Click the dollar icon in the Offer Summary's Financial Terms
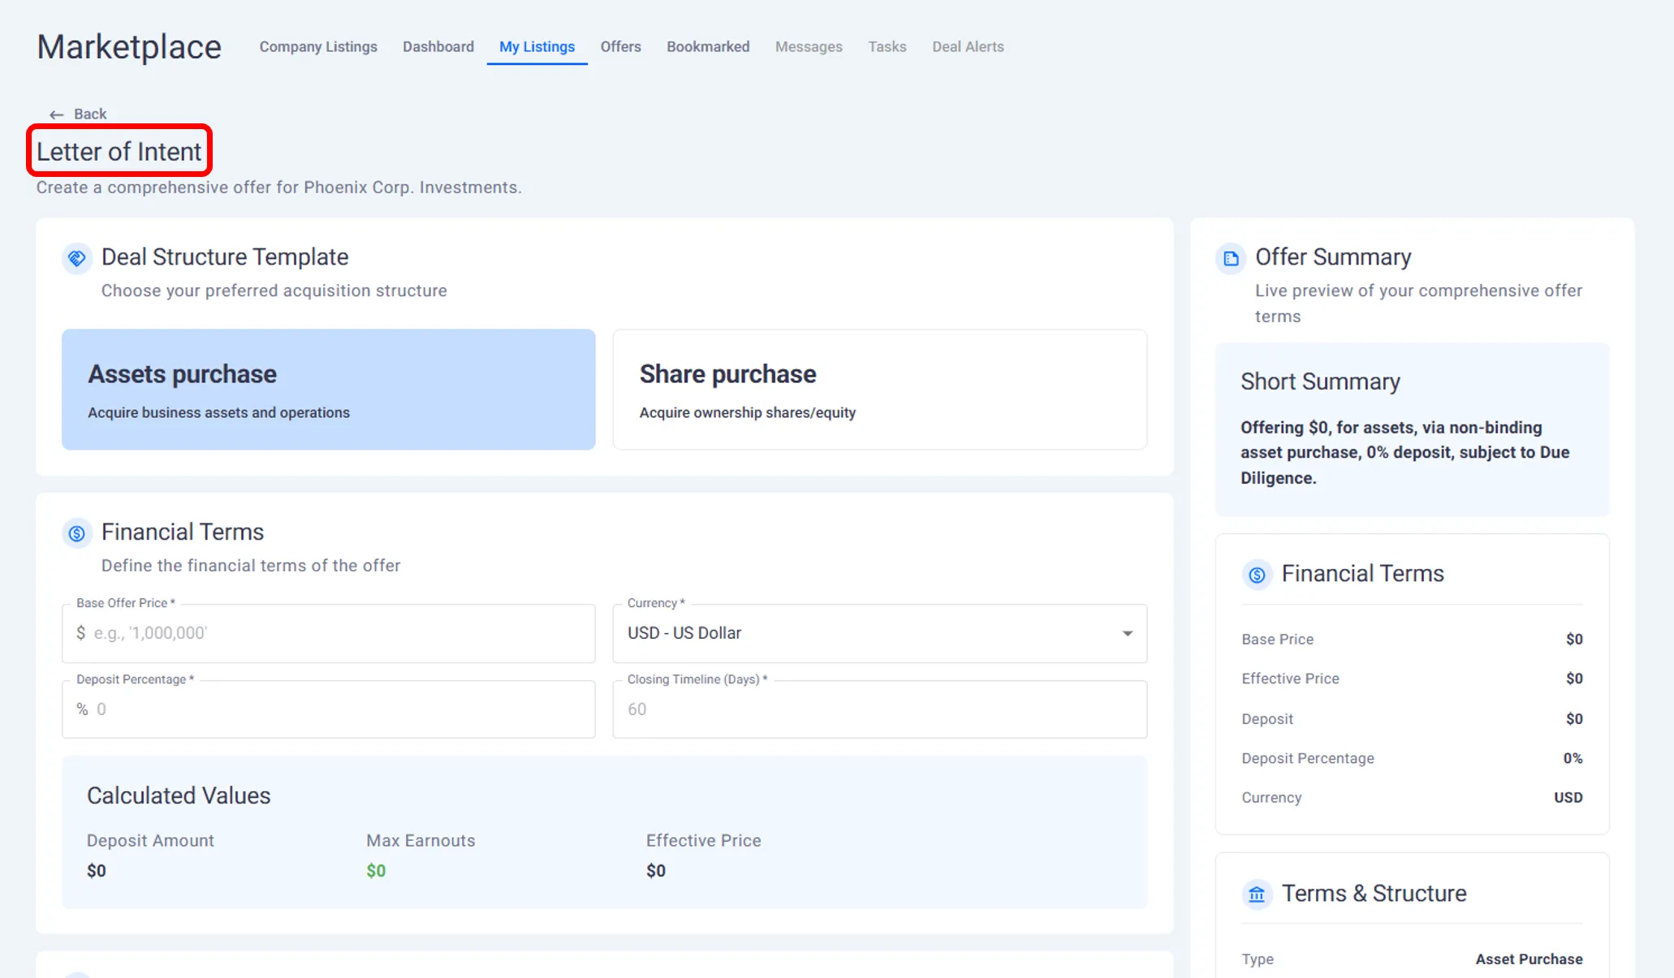 (1257, 575)
